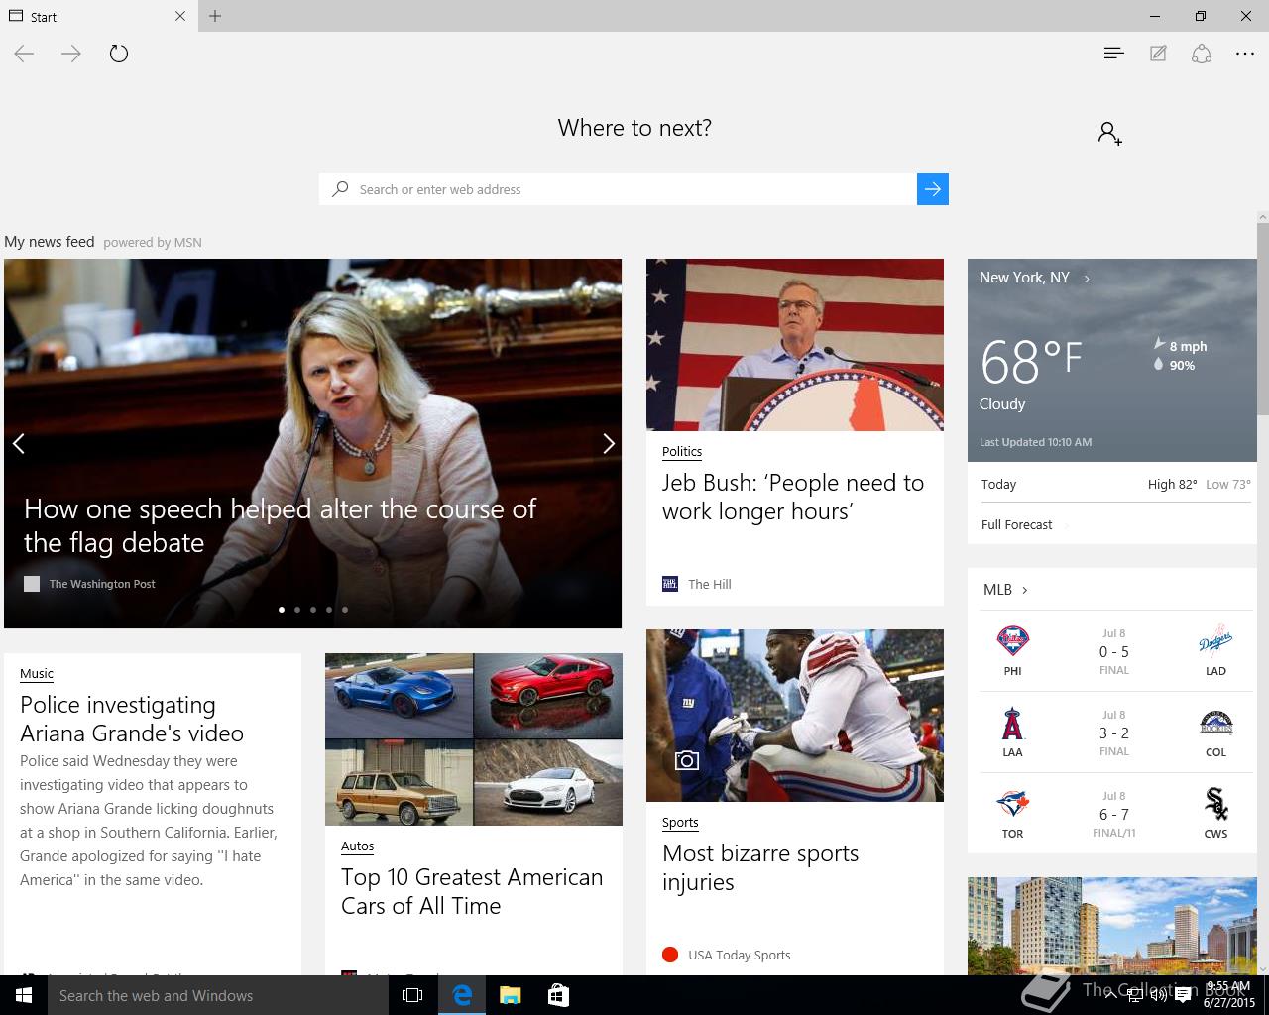Open Police investigating Ariana Grande's video
Screen dimensions: 1269x1015
(132, 719)
